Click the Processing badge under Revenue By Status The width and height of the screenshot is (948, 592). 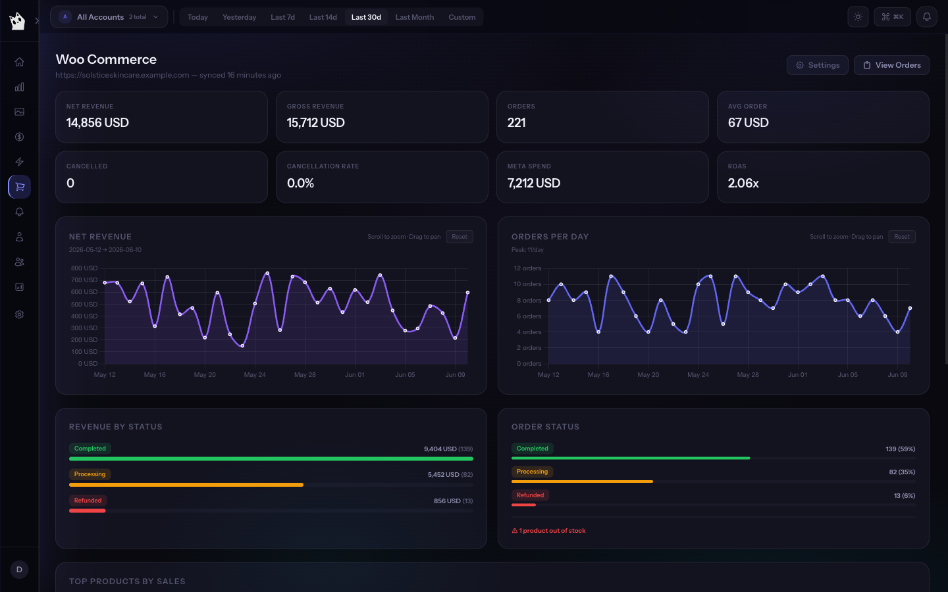(x=90, y=474)
